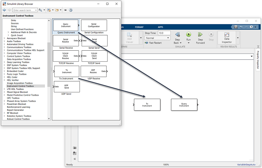Click in the Stop Time field
This screenshot has height=168, width=262.
tap(164, 33)
